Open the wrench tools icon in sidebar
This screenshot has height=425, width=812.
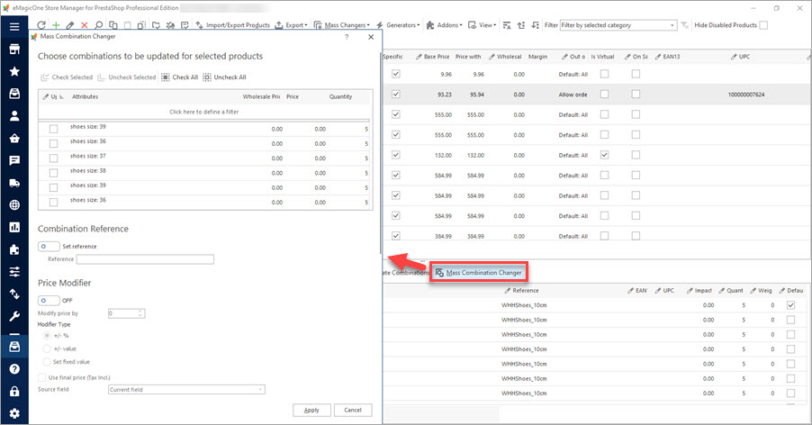14,316
